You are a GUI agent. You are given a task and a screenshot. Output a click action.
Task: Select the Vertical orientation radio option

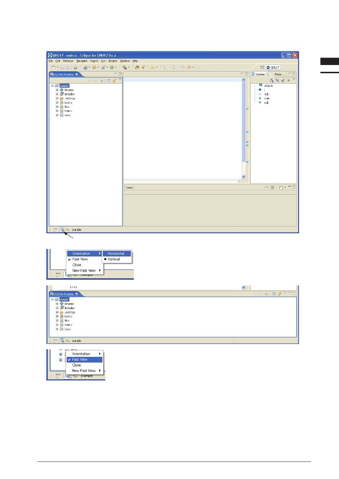[114, 259]
